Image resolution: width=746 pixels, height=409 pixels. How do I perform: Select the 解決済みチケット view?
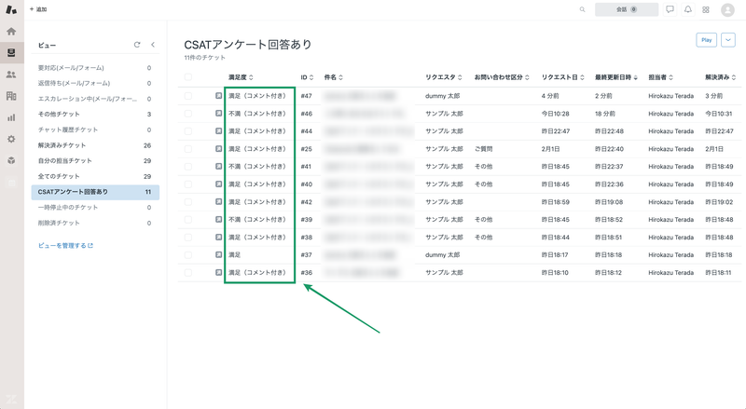(x=62, y=145)
